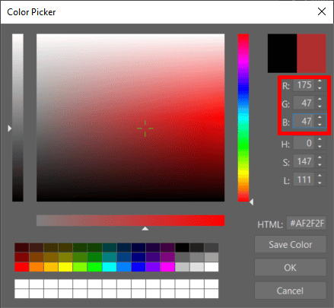334x308 pixels.
Task: Pick the cyan palette swatch
Action: (x=110, y=267)
